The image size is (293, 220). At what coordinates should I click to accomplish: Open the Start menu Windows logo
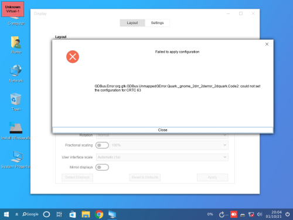click(6, 214)
